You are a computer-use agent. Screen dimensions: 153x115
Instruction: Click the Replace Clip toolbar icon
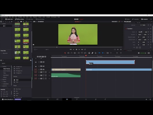[x=85, y=53]
